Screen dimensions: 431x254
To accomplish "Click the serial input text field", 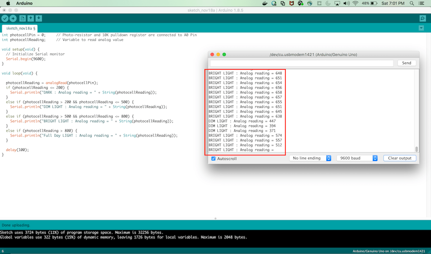I will tap(302, 63).
